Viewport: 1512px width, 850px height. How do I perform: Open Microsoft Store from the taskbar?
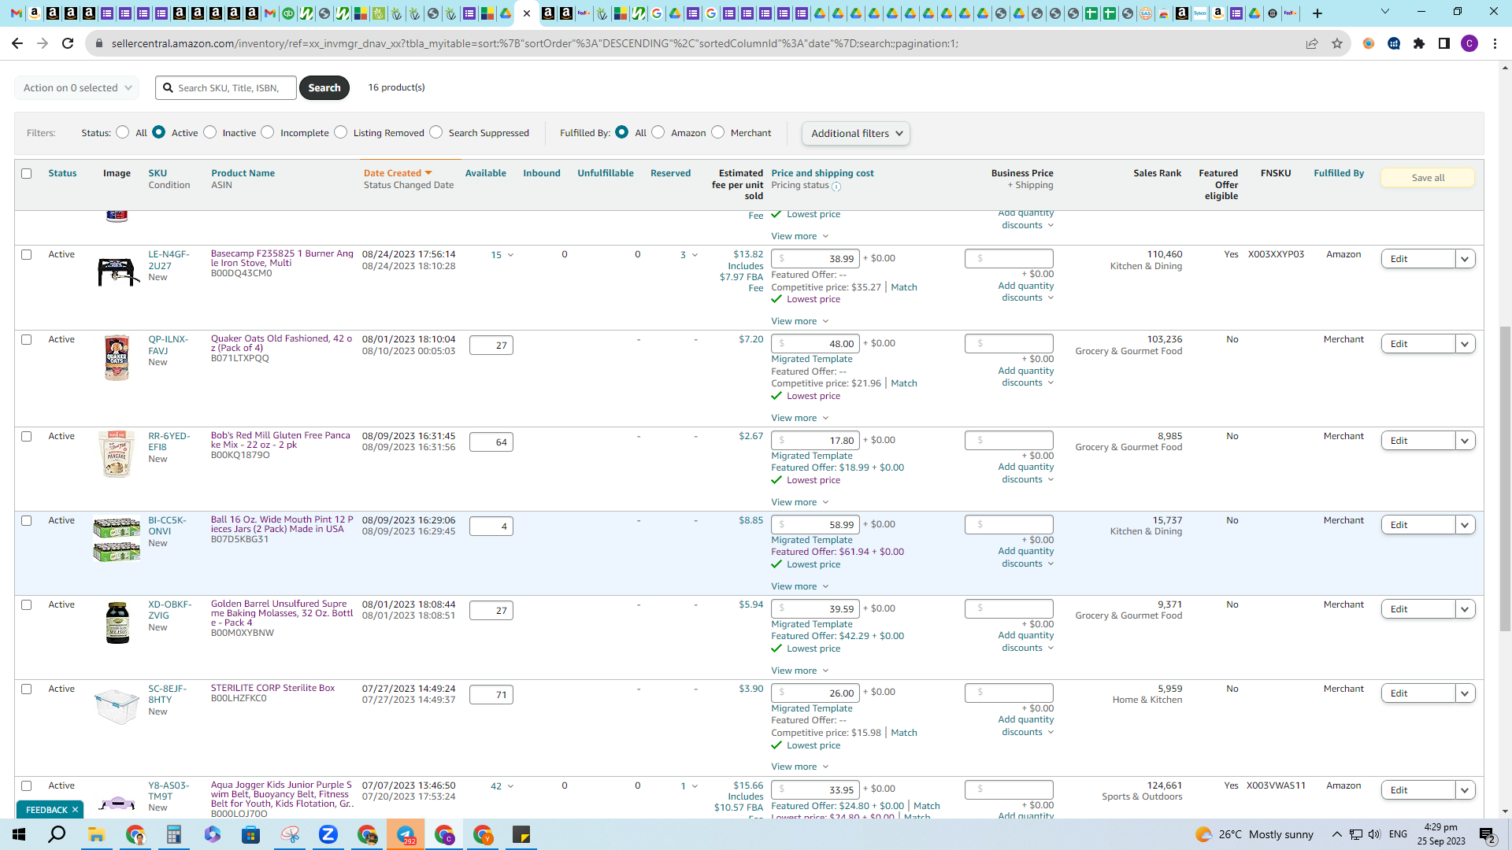pyautogui.click(x=250, y=834)
